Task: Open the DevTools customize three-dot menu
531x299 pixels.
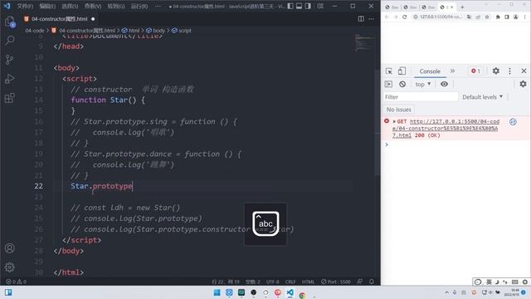Action: [509, 71]
